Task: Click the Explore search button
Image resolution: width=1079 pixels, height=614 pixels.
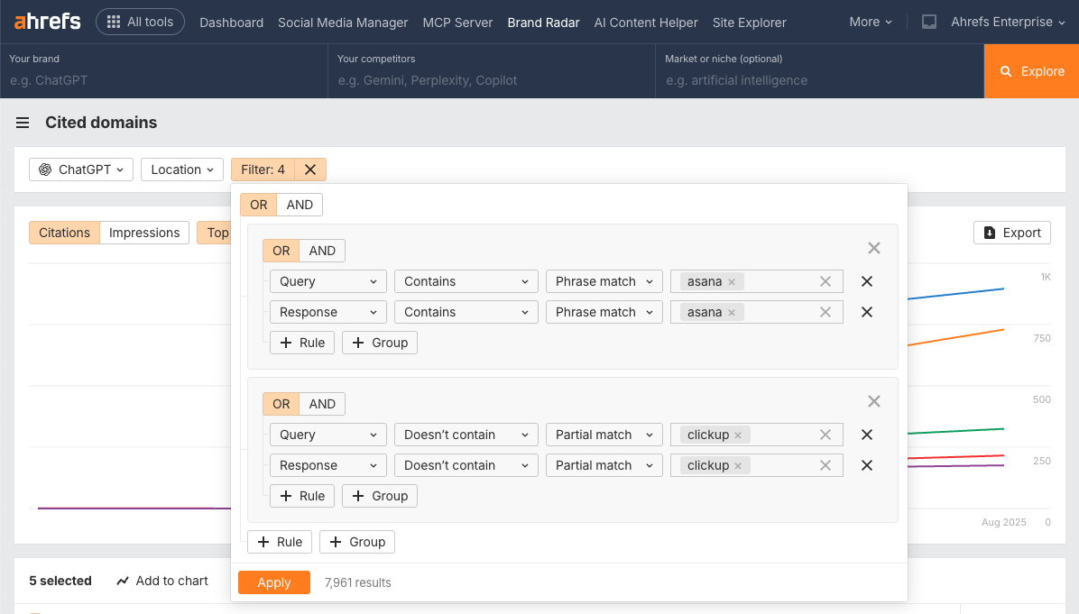Action: pyautogui.click(x=1030, y=71)
